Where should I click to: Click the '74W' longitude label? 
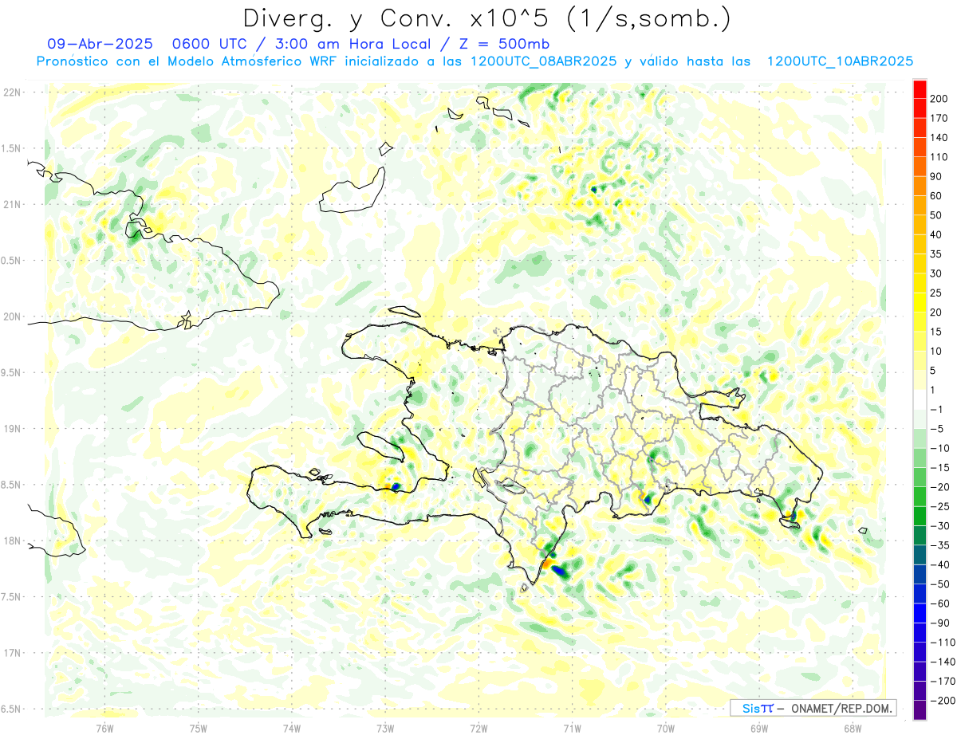(x=292, y=728)
